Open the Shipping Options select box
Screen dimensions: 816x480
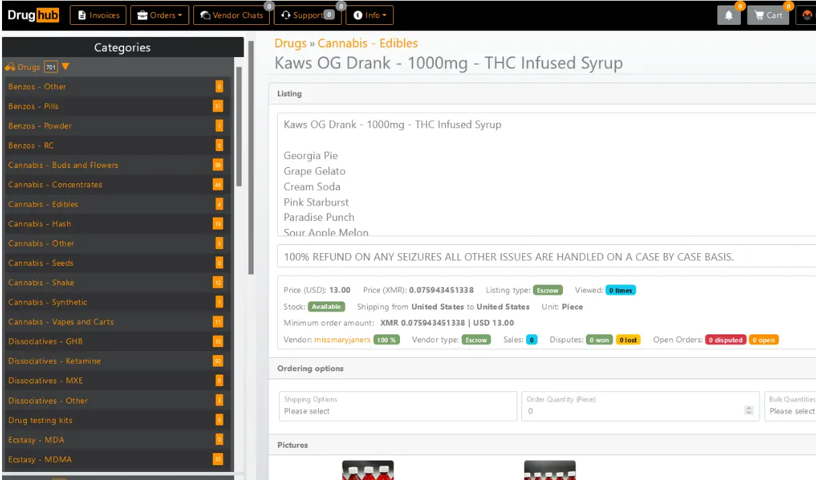pyautogui.click(x=398, y=406)
